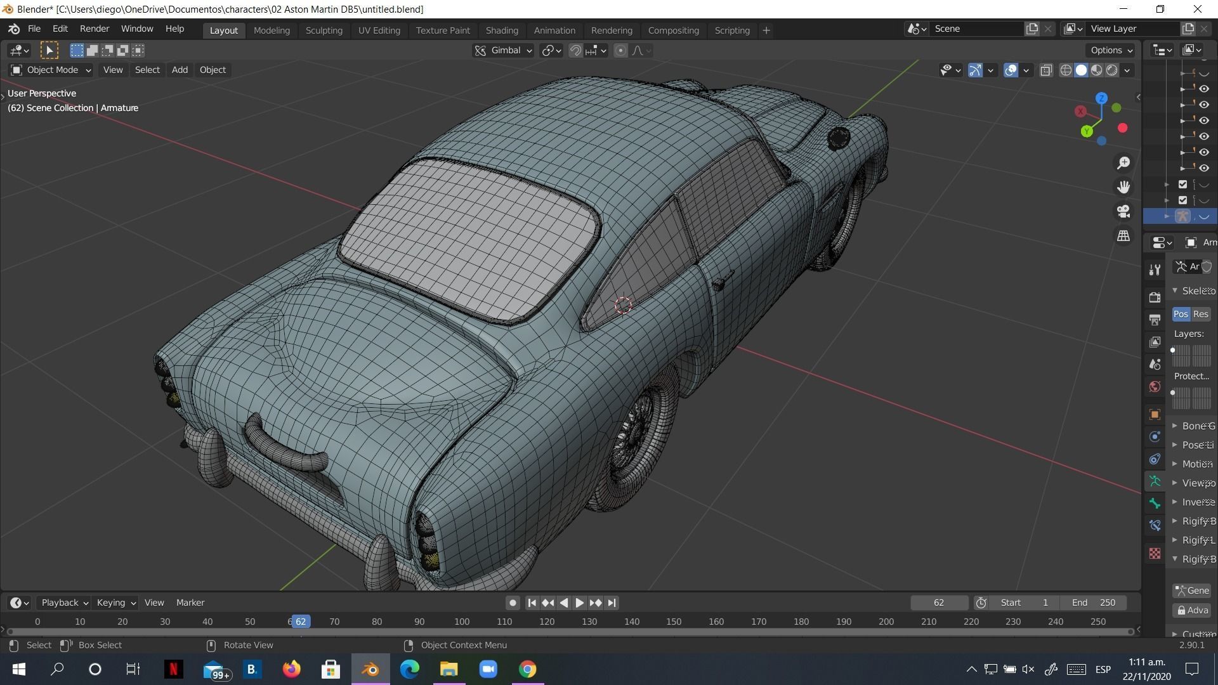Open the World properties globe icon
Viewport: 1218px width, 685px height.
coord(1155,386)
